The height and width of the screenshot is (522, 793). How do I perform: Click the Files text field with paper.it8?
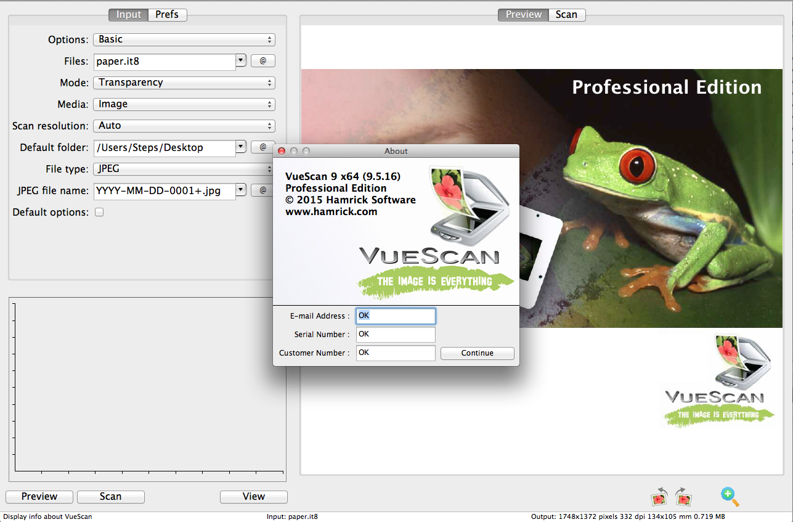165,62
